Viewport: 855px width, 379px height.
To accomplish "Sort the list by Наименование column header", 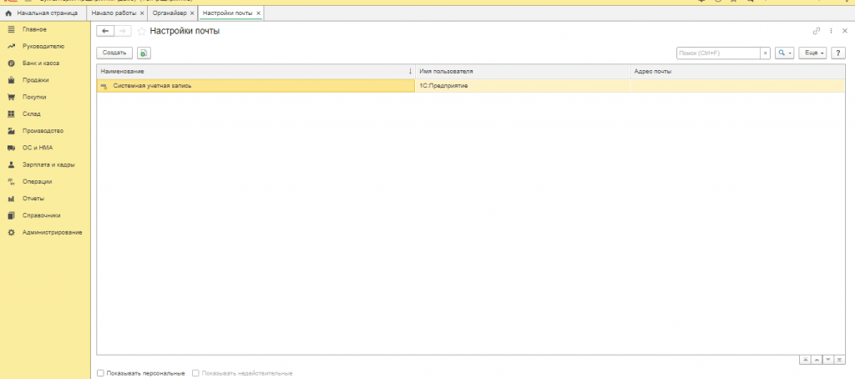I will [250, 71].
